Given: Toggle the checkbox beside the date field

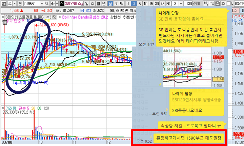Looking at the screenshot, I should tap(229, 3).
